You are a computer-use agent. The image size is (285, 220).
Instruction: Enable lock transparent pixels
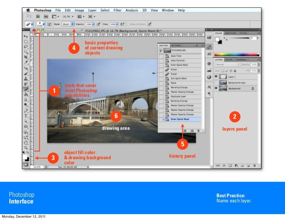coord(223,71)
